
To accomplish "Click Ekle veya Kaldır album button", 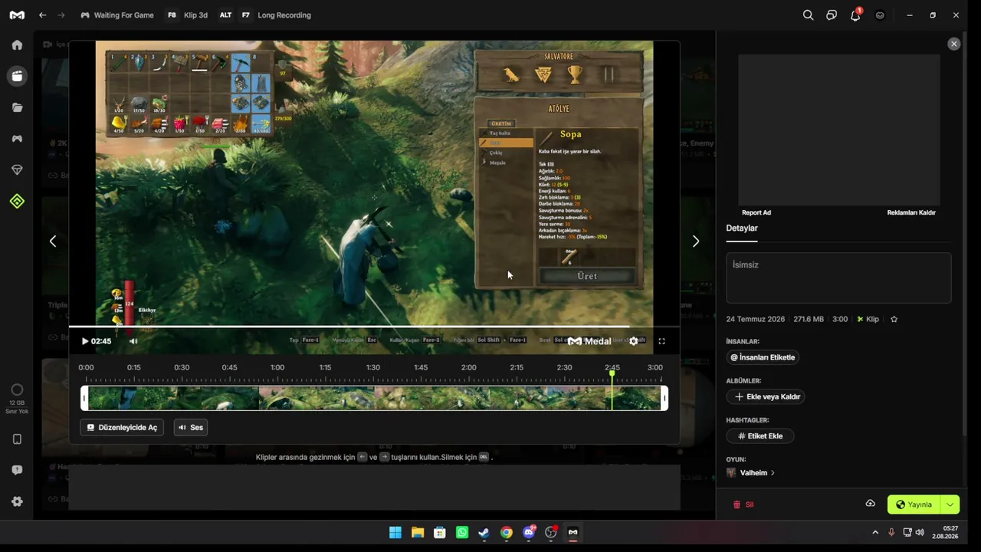I will click(x=767, y=396).
